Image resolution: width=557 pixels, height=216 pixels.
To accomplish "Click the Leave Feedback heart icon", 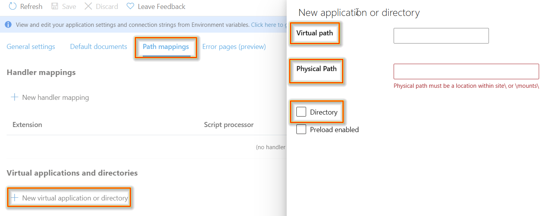I will [130, 6].
